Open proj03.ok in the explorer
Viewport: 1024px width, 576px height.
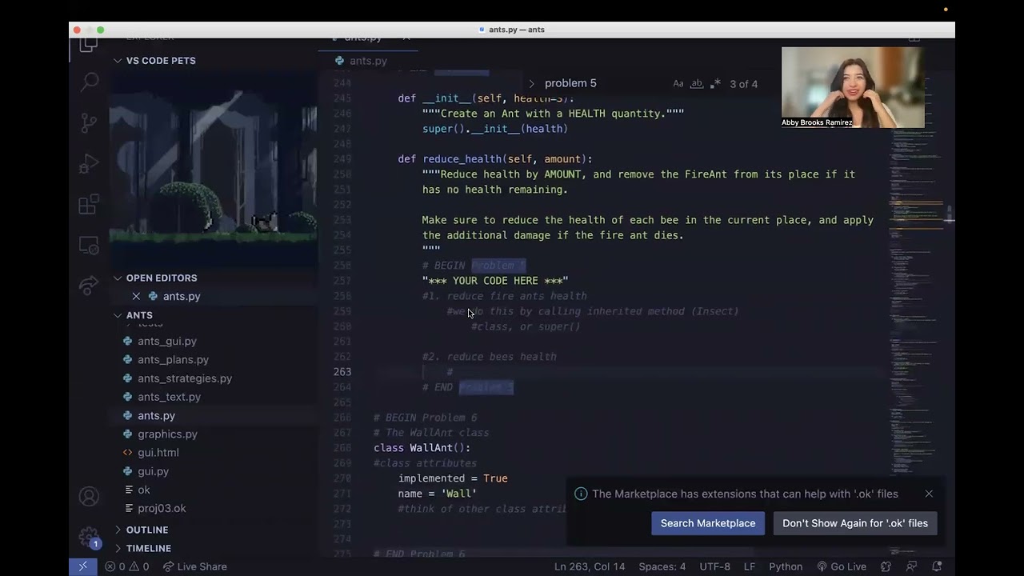coord(162,508)
